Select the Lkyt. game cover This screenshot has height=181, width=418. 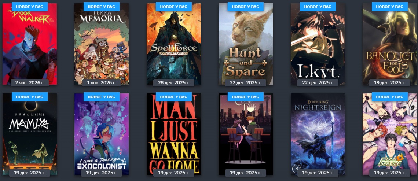pos(318,44)
